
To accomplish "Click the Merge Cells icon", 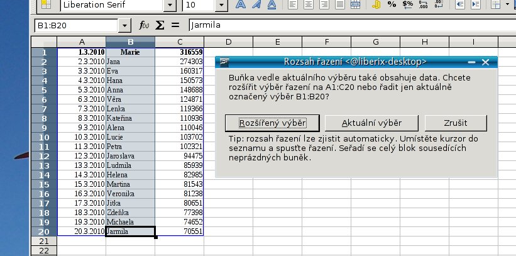I will tap(355, 4).
